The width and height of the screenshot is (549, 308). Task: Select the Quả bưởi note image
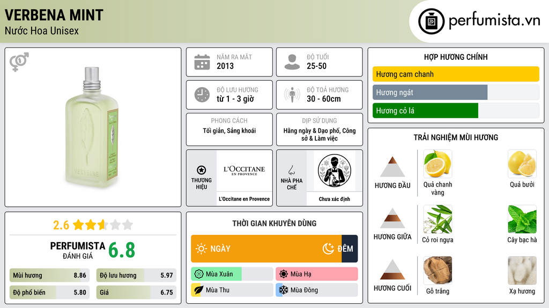click(522, 164)
